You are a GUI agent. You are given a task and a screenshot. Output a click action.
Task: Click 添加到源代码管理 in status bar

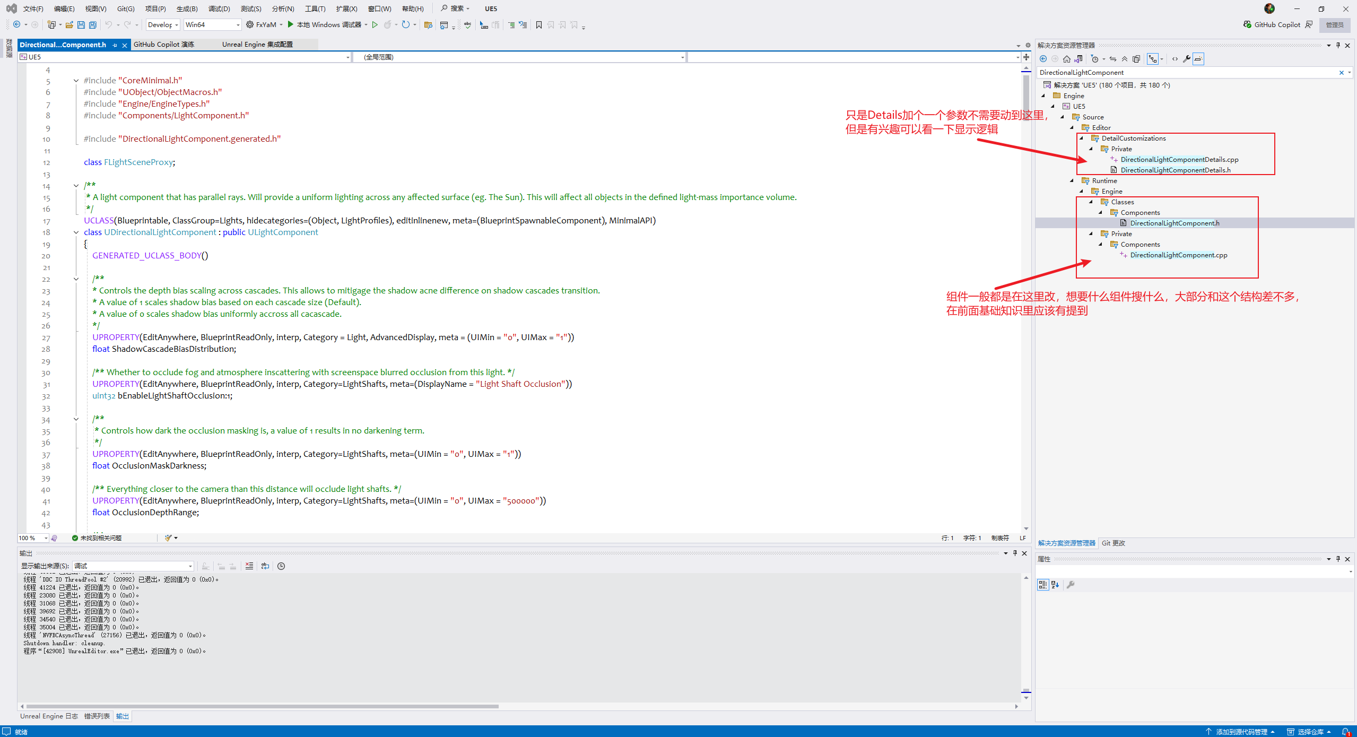(x=1241, y=732)
